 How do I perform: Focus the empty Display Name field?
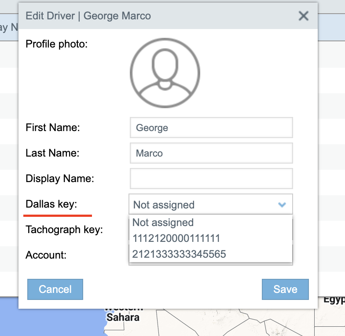(x=211, y=179)
